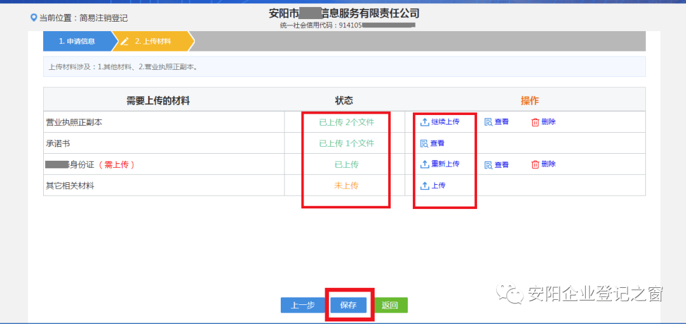Click breadcrumb text 简易注销登记
This screenshot has height=324, width=686.
[104, 18]
